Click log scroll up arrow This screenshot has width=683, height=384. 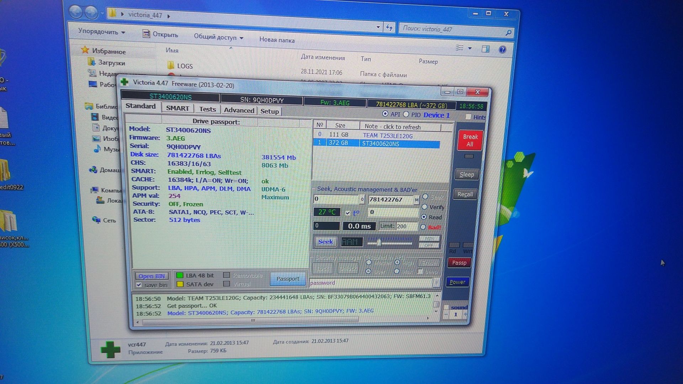pos(437,296)
